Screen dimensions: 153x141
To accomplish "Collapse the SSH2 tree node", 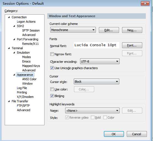I will pos(14,26).
